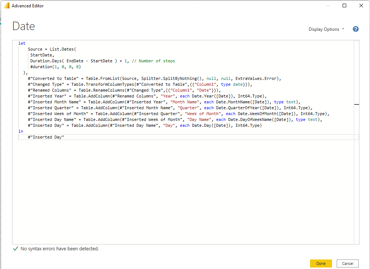370x269 pixels.
Task: Click 'ExtraValues.Error' in Converted to Table line
Action: pos(256,78)
